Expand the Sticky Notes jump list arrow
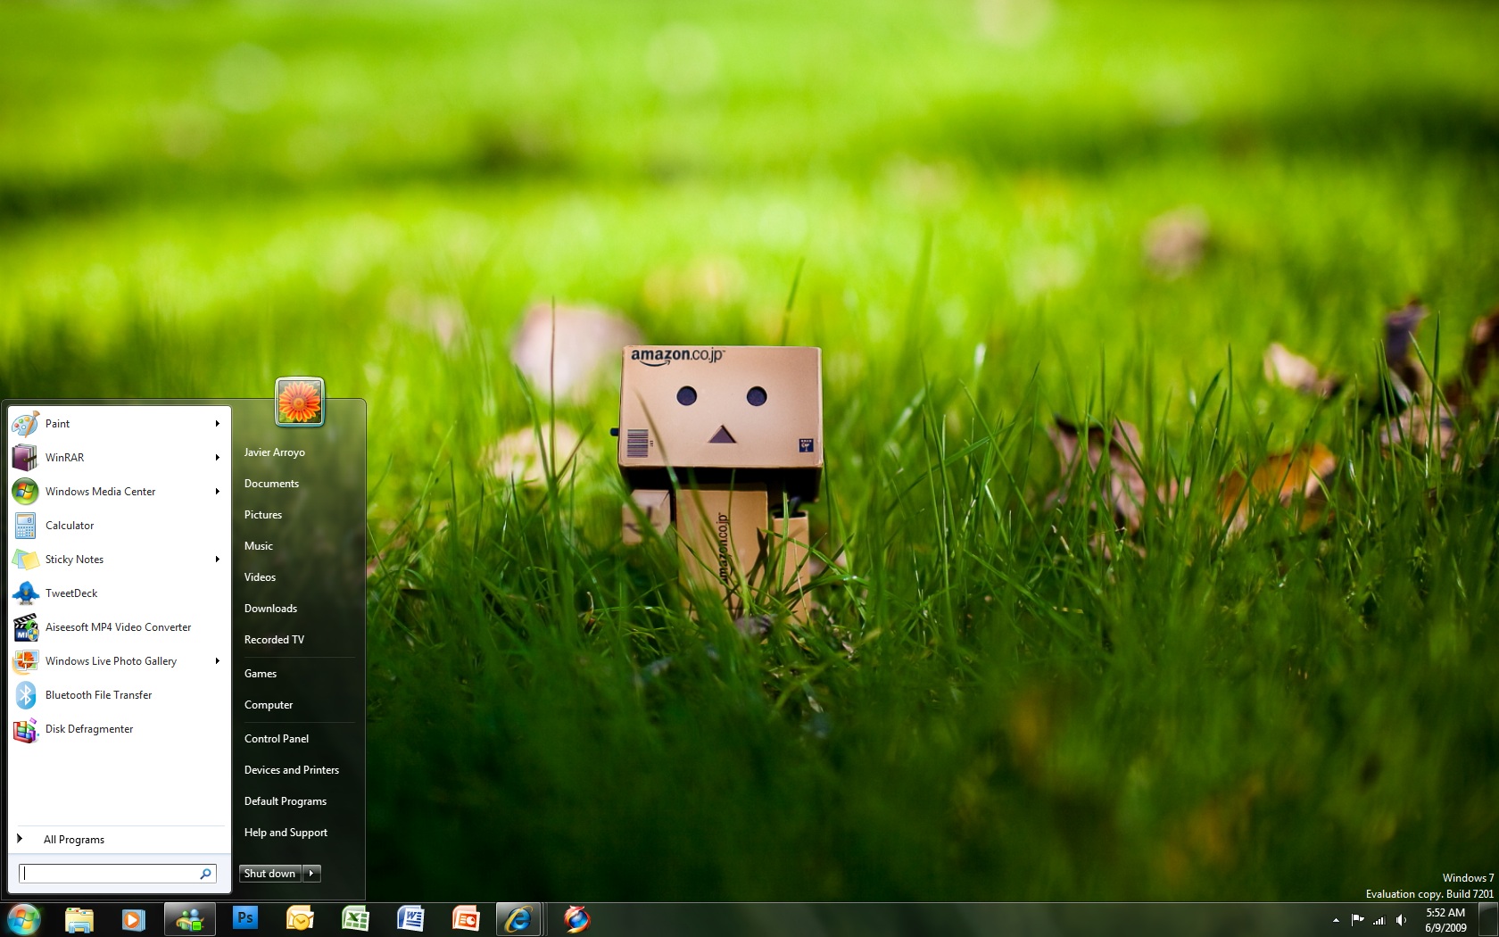The image size is (1499, 937). pyautogui.click(x=217, y=560)
